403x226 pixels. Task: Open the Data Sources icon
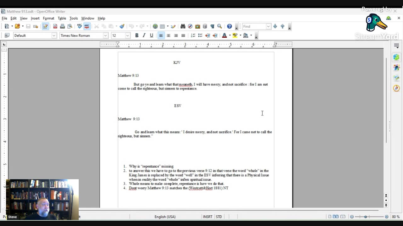coord(205,26)
